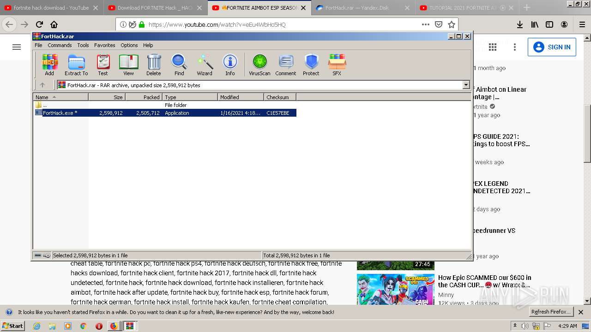Open YouTube apps grid icon
This screenshot has height=332, width=591.
click(x=493, y=47)
